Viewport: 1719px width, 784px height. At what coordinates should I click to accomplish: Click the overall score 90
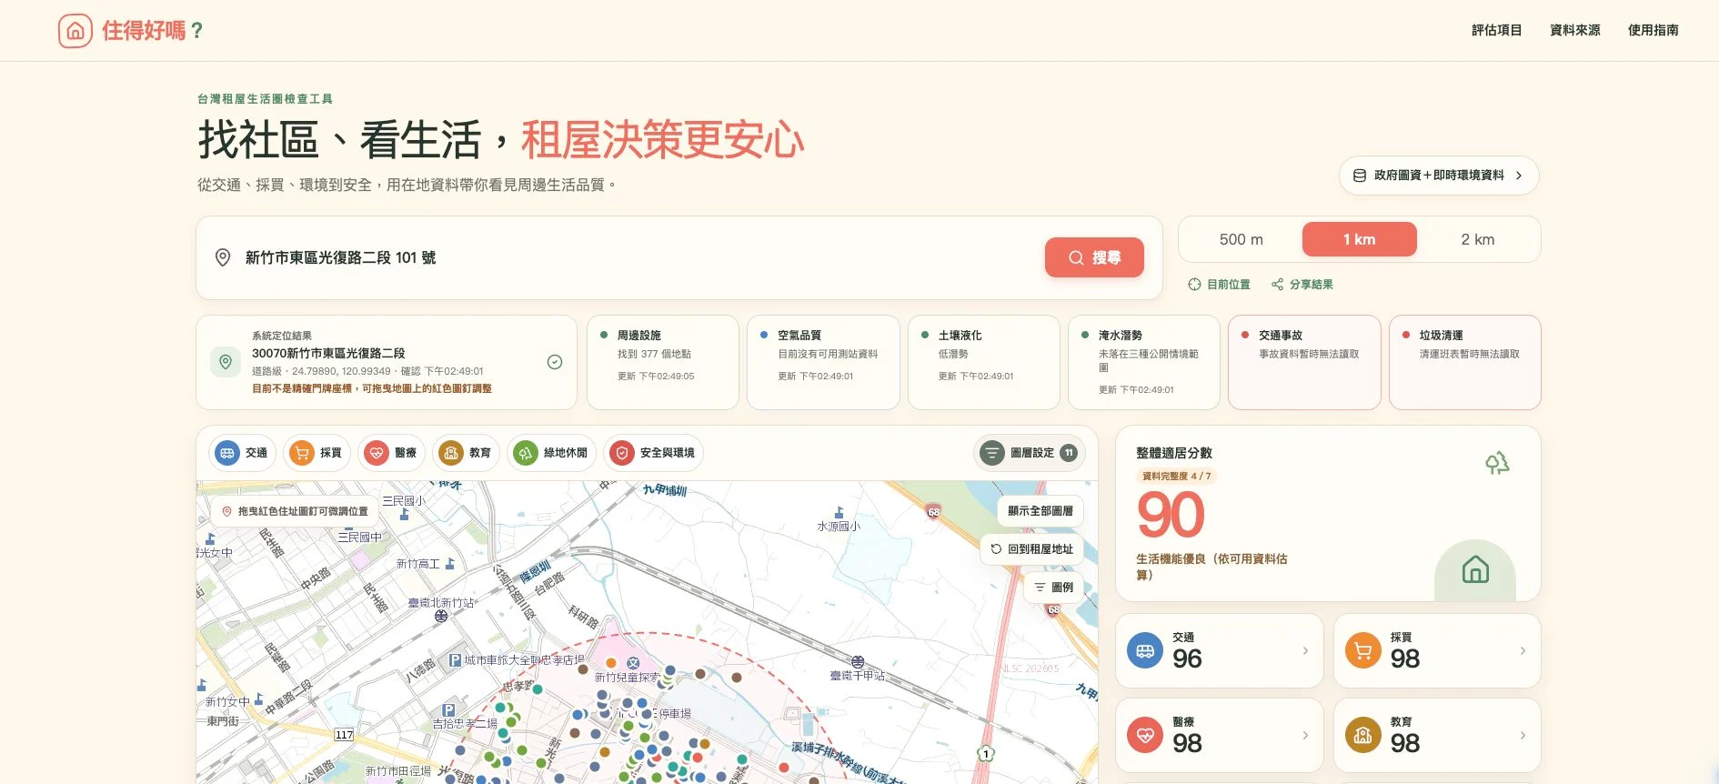1171,516
